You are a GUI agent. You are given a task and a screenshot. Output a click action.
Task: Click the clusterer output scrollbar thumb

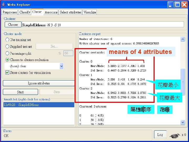pyautogui.click(x=183, y=82)
